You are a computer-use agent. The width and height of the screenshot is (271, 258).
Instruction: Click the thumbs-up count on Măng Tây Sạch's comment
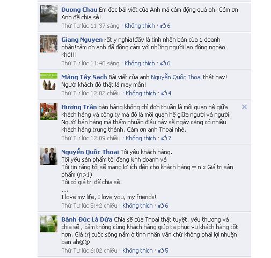(x=166, y=93)
